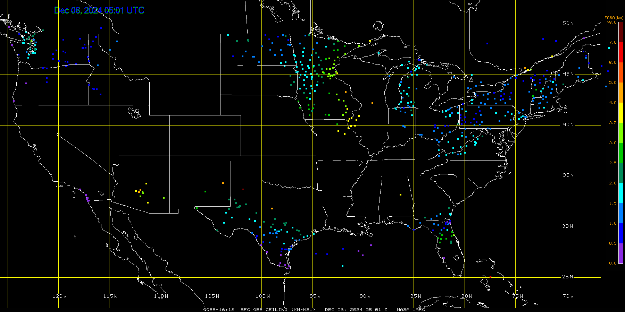
Task: Click the 110W longitude label
Action: pyautogui.click(x=161, y=296)
